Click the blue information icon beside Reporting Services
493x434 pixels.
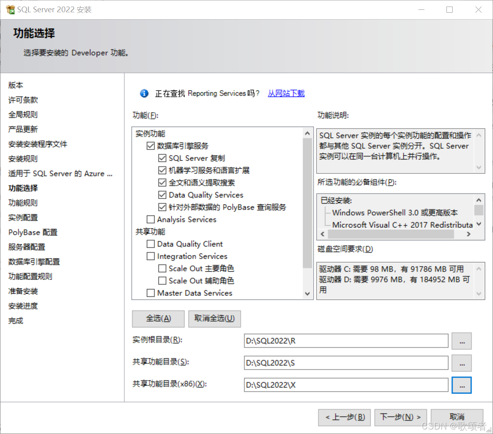(144, 94)
